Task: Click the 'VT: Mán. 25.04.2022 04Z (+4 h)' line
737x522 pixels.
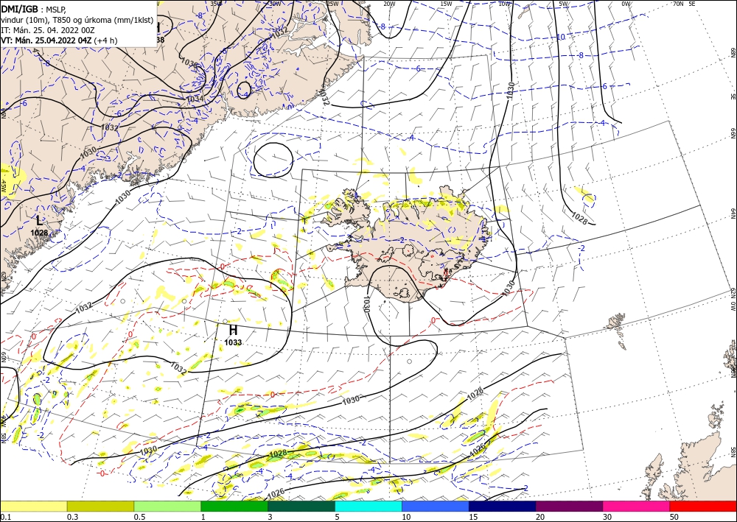Action: pyautogui.click(x=59, y=40)
